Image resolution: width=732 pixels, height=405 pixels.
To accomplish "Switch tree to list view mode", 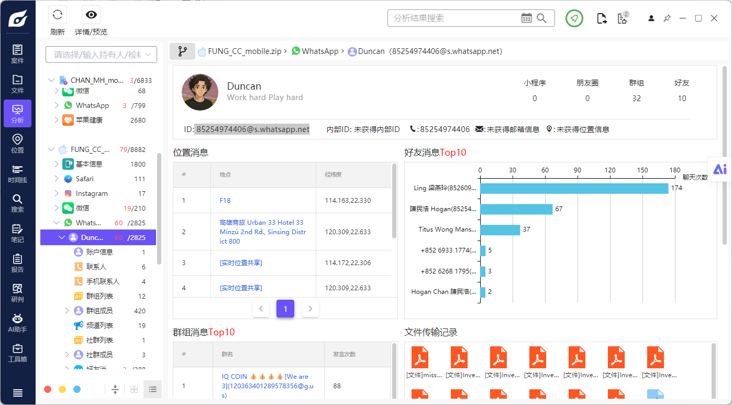I will click(153, 389).
